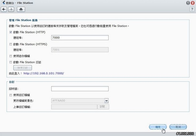Enable 啟動 File Station (HTTPS) checkbox
This screenshot has width=196, height=136.
pos(11,44)
